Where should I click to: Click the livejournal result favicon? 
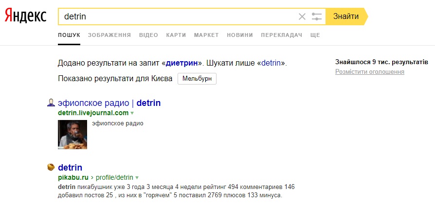[51, 103]
